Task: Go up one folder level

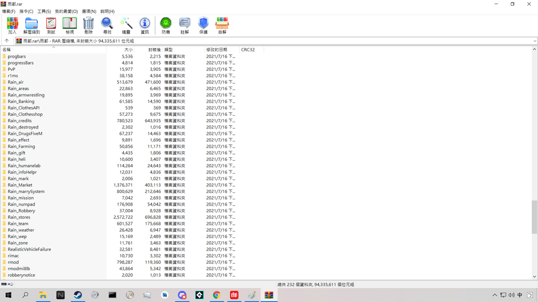Action: [7, 41]
